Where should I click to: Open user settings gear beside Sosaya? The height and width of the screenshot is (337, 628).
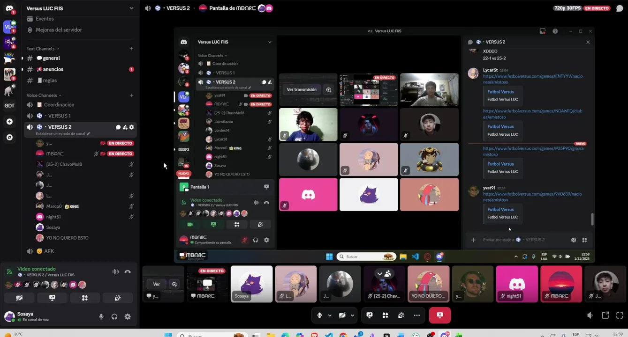point(128,317)
